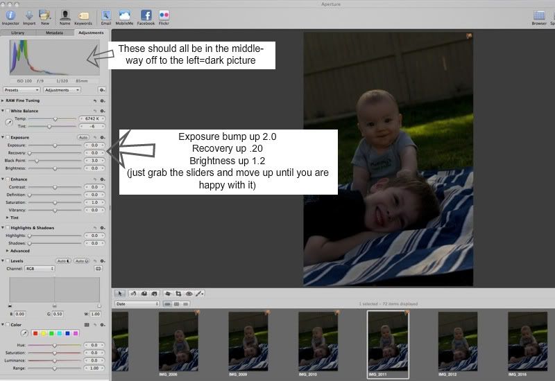Enable the White Balance adjustment checkbox
Image resolution: width=555 pixels, height=381 pixels.
pos(8,111)
